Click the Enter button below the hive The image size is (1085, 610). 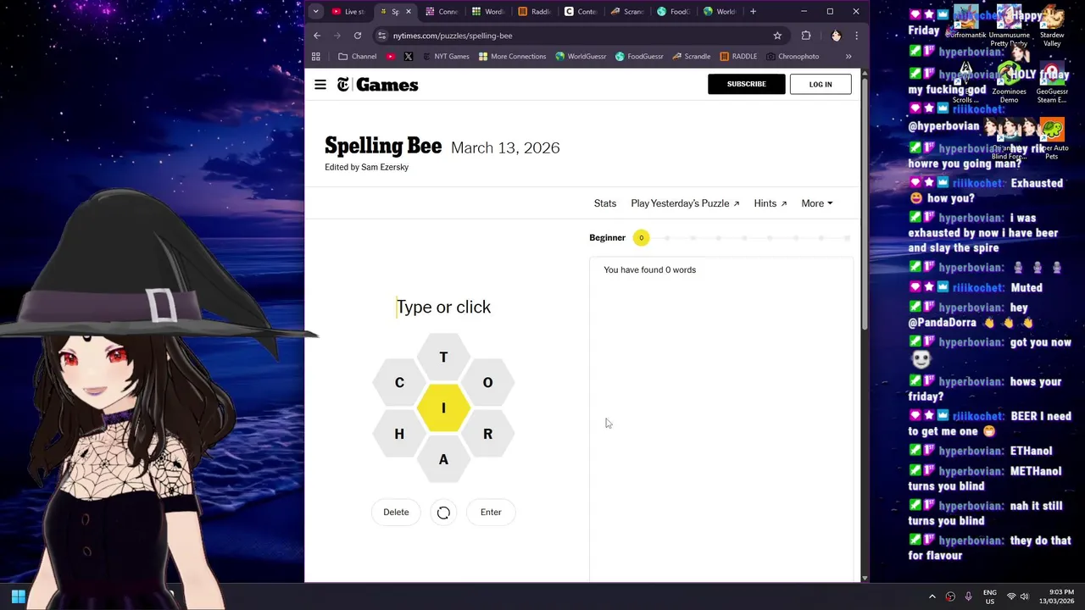click(491, 512)
